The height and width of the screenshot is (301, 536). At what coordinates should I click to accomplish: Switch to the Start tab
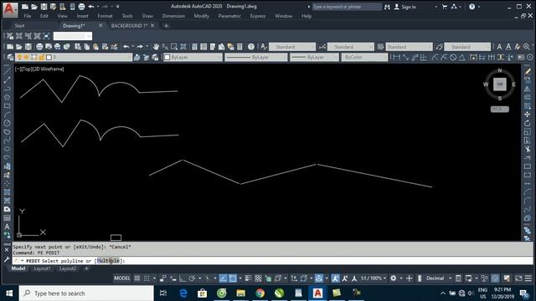point(19,26)
